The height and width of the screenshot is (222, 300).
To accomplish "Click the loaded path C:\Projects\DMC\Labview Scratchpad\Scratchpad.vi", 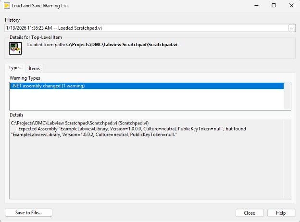I will [122, 45].
